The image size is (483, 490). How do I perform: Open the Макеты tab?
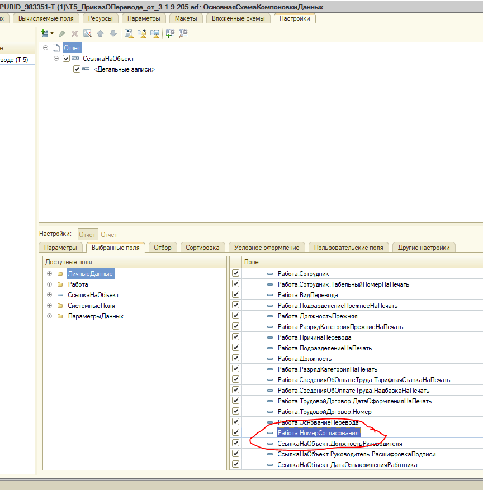tap(186, 18)
